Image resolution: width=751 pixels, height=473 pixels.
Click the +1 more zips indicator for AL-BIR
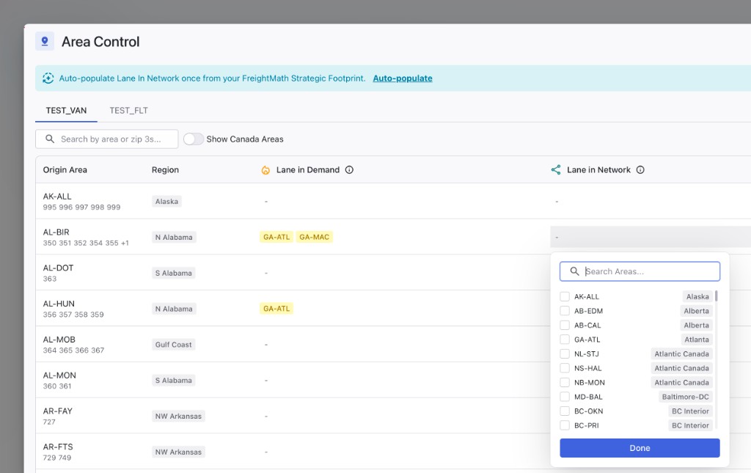coord(125,243)
